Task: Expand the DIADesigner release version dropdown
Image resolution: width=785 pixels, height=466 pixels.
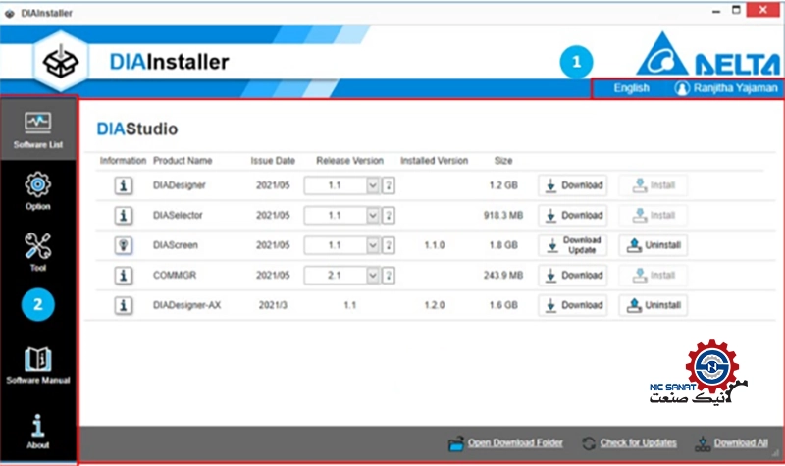Action: point(372,185)
